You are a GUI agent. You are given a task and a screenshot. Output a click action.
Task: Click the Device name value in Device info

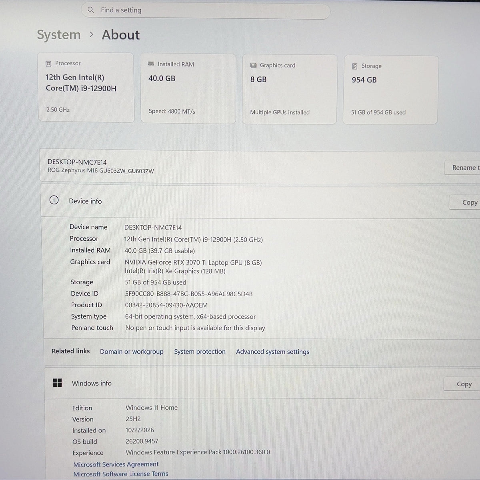[153, 228]
